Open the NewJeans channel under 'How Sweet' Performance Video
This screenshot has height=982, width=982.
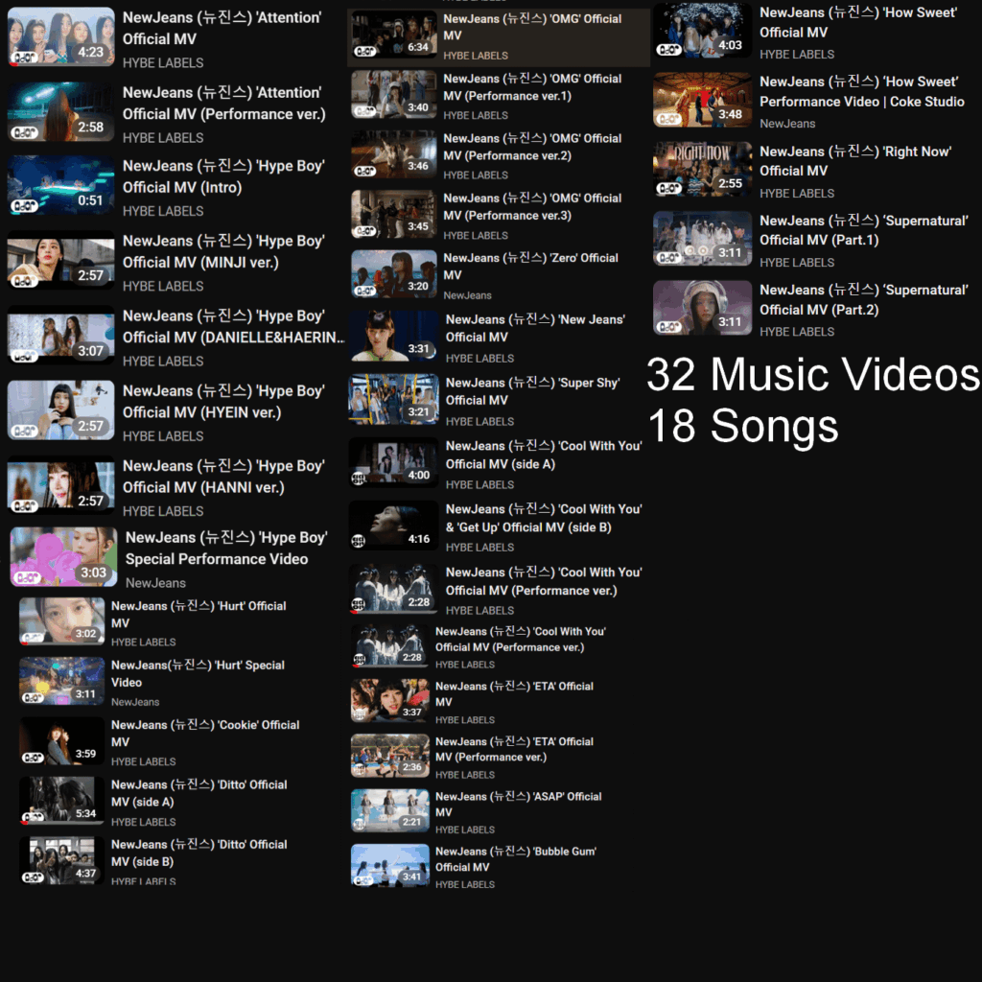coord(787,124)
